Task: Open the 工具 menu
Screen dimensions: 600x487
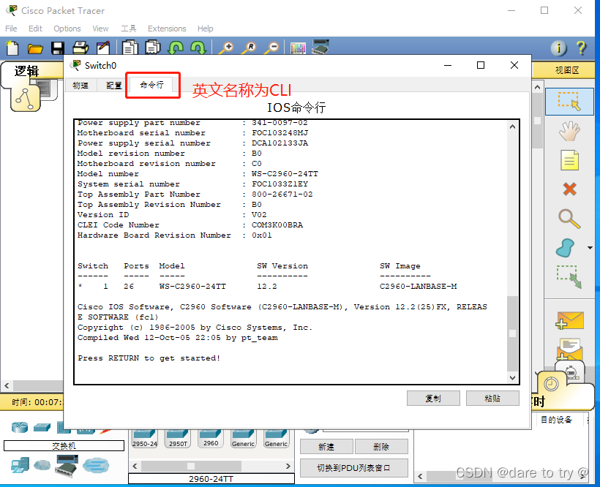Action: pos(129,29)
